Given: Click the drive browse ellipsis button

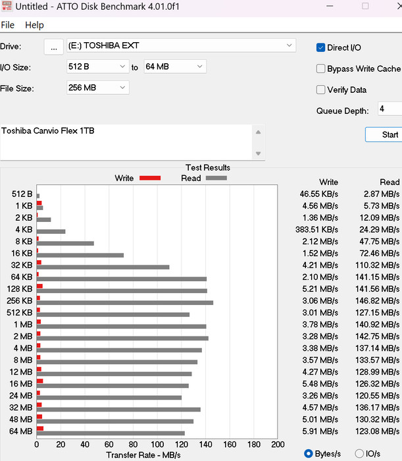Looking at the screenshot, I should click(54, 46).
